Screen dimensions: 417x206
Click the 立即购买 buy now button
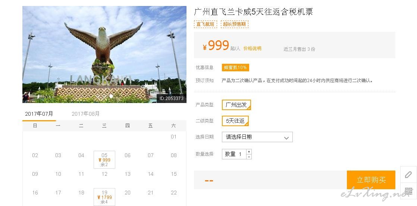point(371,180)
